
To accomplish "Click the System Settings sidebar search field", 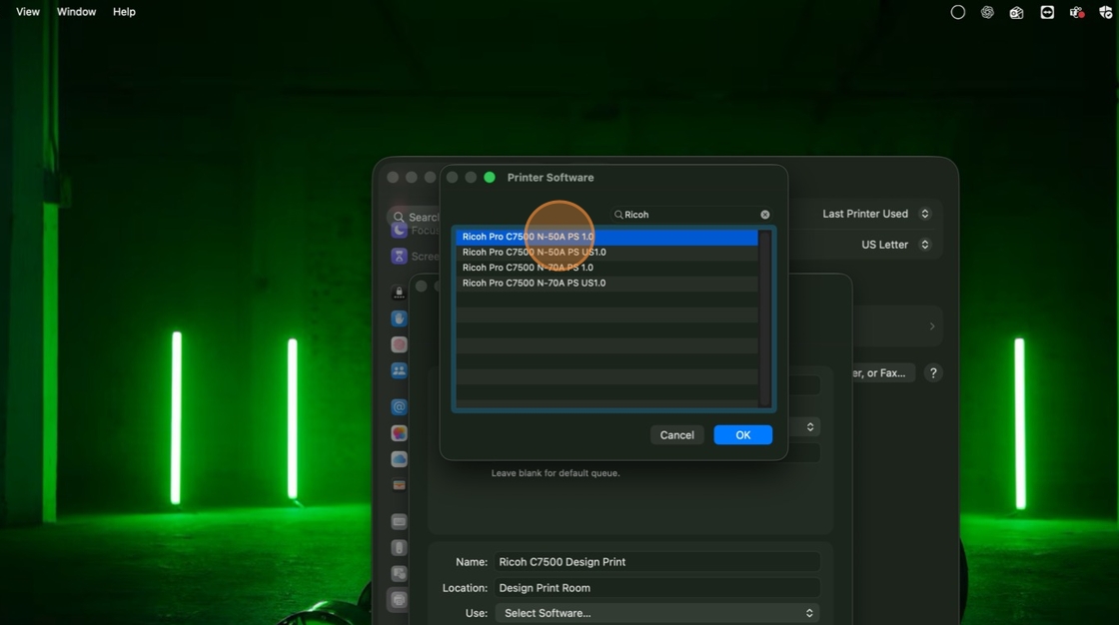I will point(414,217).
